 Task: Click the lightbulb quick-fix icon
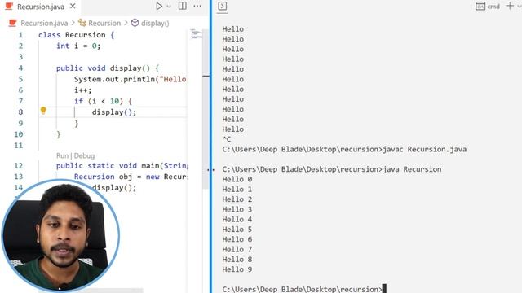43,111
